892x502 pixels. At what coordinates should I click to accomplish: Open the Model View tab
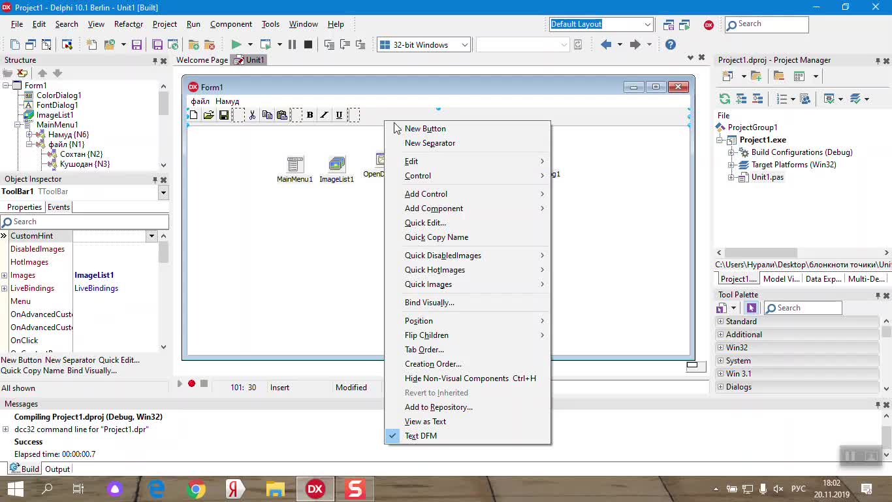(x=781, y=279)
